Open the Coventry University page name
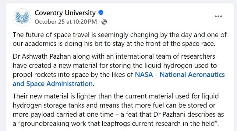The width and height of the screenshot is (237, 131). click(65, 13)
